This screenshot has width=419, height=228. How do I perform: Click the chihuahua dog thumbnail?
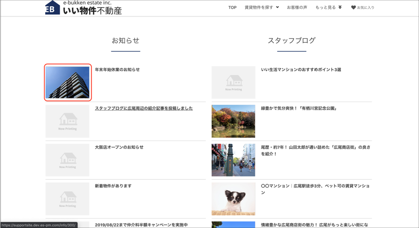coord(233,199)
